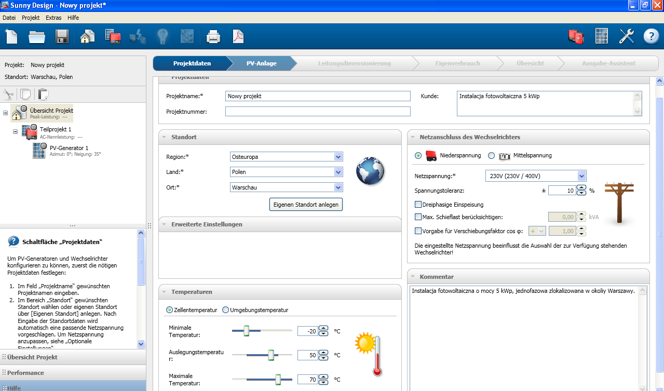Export project as PDF
This screenshot has width=664, height=391.
tap(238, 36)
